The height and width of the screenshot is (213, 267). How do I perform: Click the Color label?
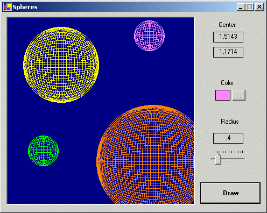coord(227,83)
